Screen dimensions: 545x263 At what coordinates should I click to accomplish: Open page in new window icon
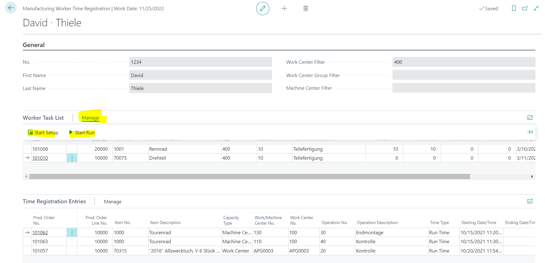(x=525, y=8)
